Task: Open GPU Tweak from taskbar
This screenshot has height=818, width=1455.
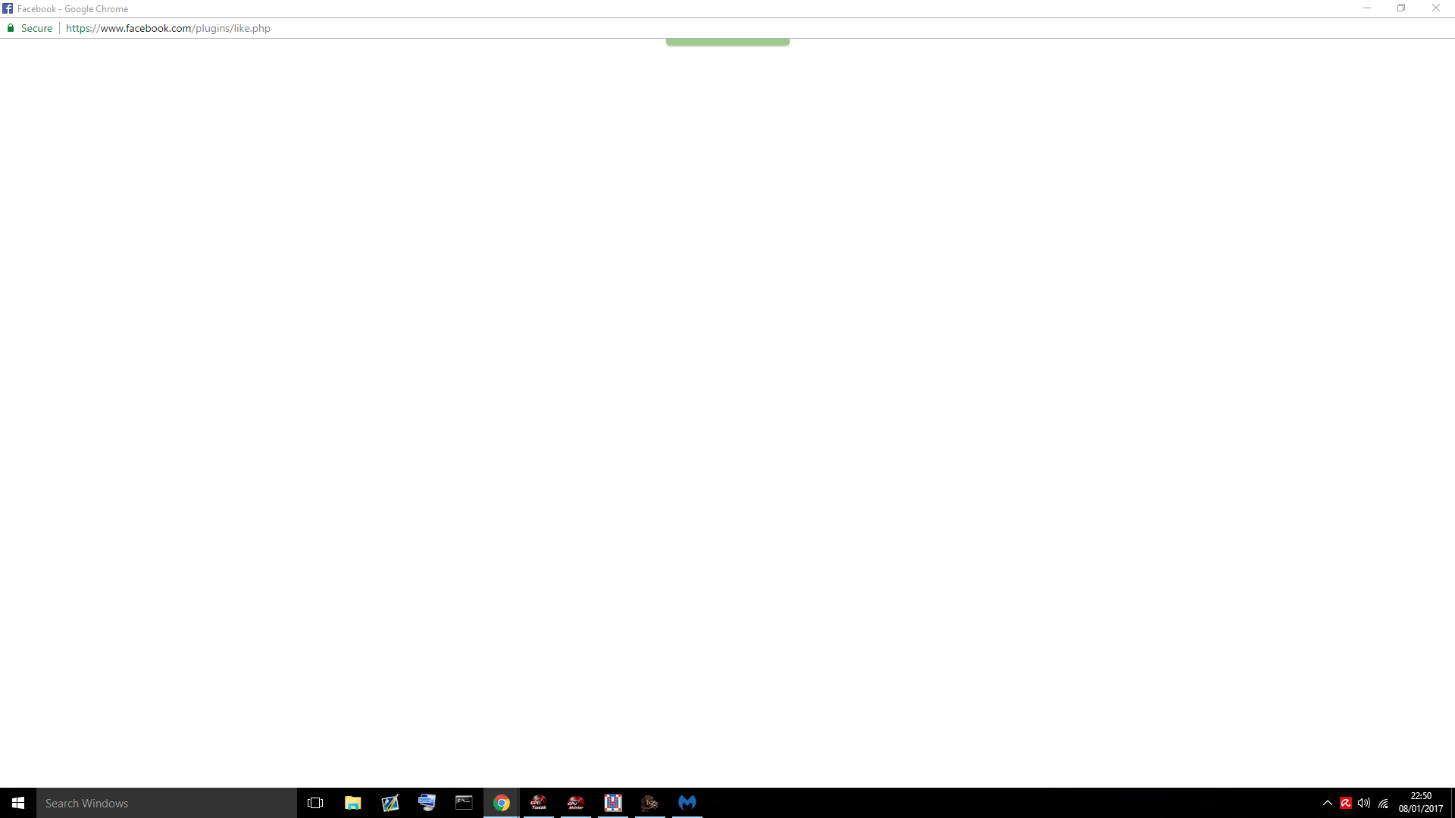Action: point(538,803)
